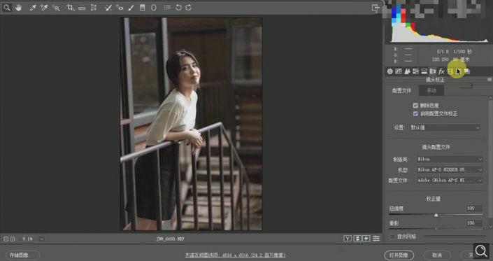Uncheck 启用配置文件校正 option
Viewport: 493px width, 261px height.
pyautogui.click(x=415, y=113)
